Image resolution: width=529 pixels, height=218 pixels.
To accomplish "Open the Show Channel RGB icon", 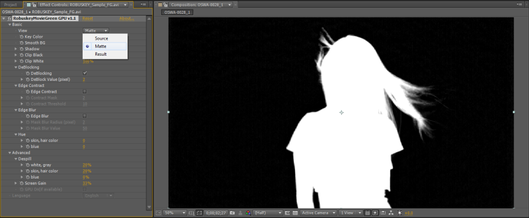I will tap(248, 213).
